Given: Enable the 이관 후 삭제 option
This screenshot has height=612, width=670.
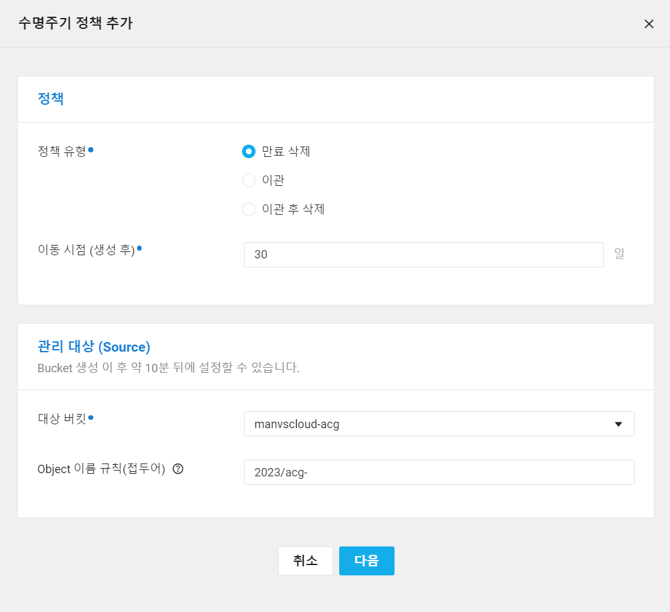Looking at the screenshot, I should tap(248, 209).
